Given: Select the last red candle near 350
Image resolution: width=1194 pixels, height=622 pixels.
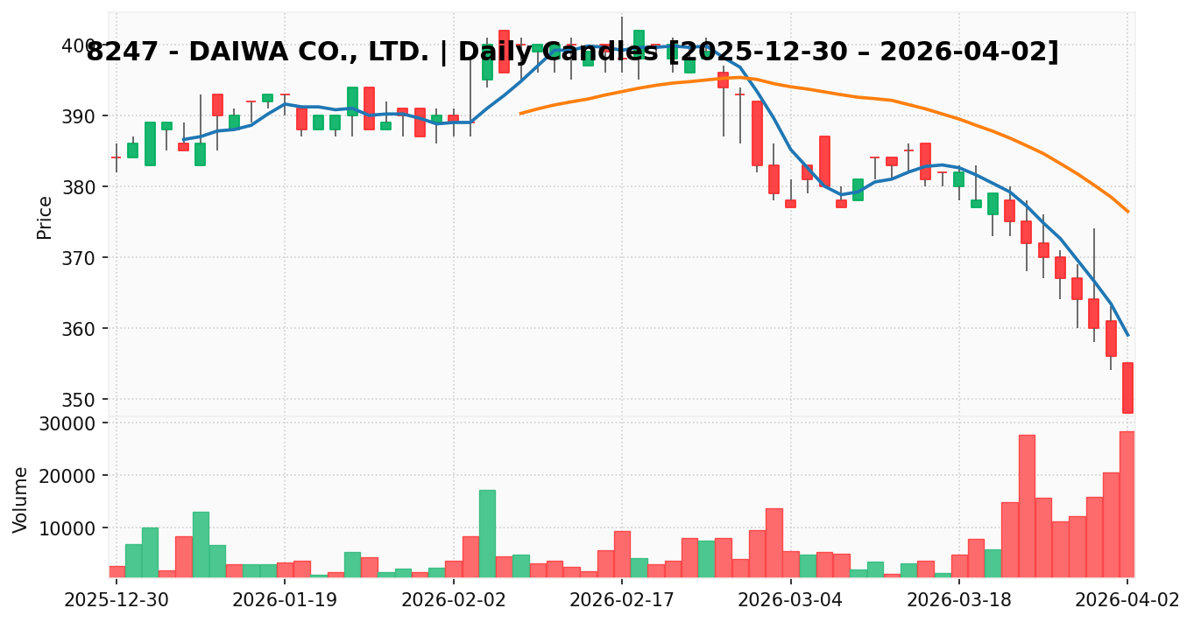Looking at the screenshot, I should tap(1127, 388).
